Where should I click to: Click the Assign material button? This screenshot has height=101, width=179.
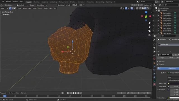pyautogui.click(x=161, y=58)
